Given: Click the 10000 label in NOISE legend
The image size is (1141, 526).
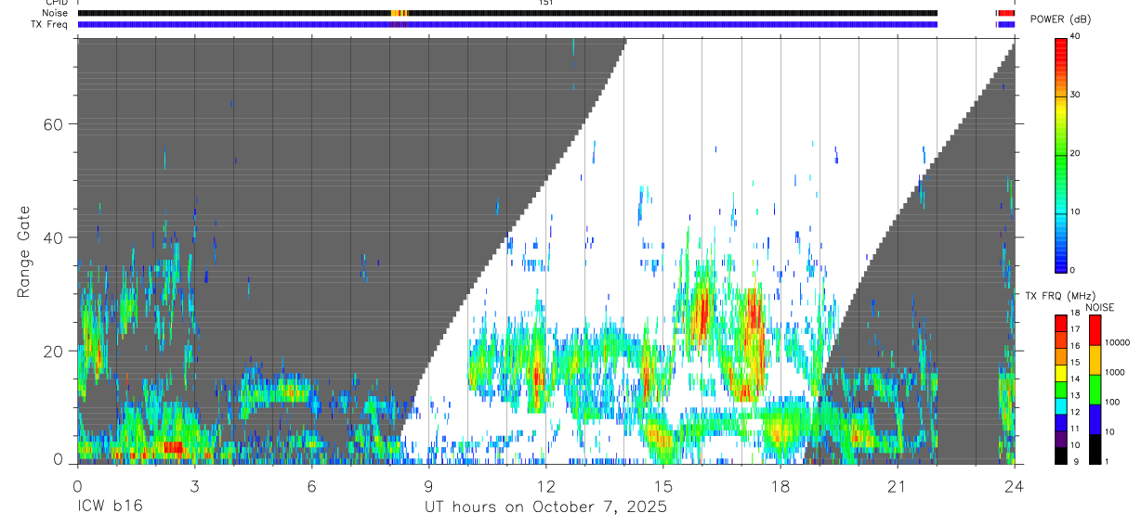Looking at the screenshot, I should coord(1118,342).
